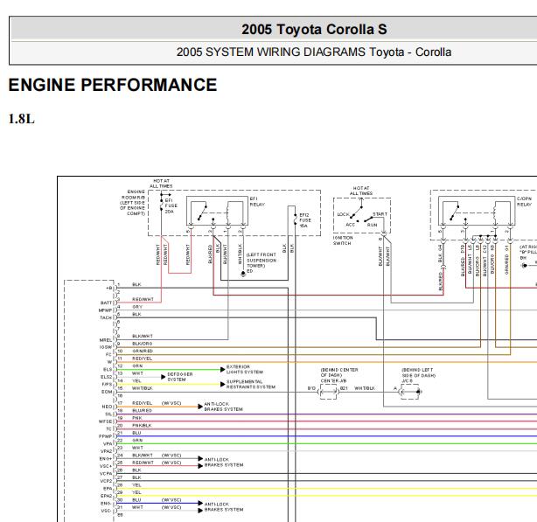Click the 'IGSW' terminal label
The height and width of the screenshot is (522, 537).
pyautogui.click(x=106, y=347)
